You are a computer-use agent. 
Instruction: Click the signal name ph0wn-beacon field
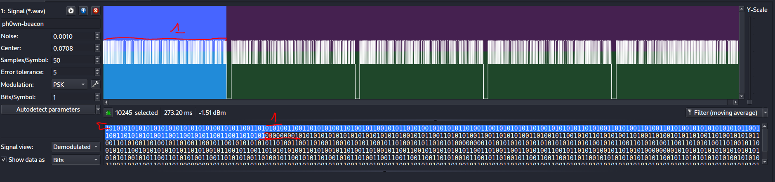click(49, 24)
